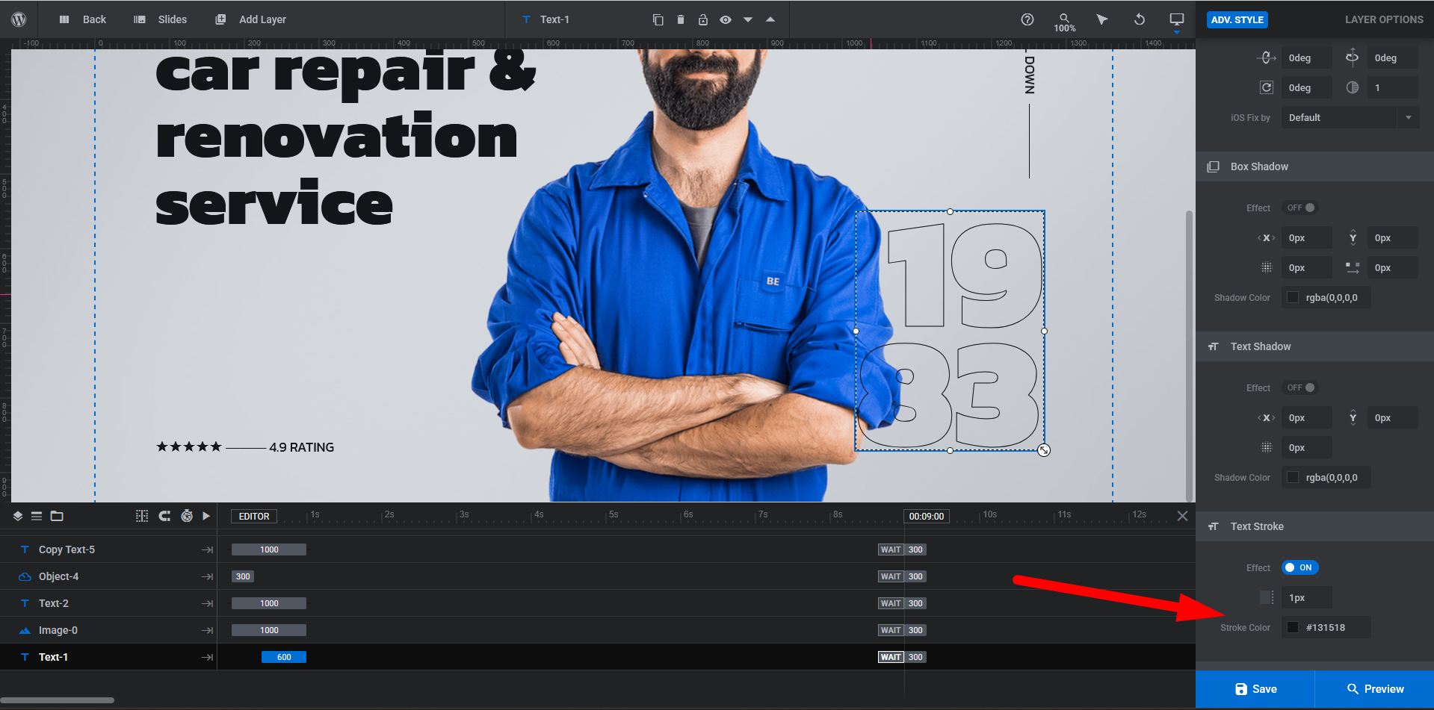The height and width of the screenshot is (710, 1434).
Task: Click the magnet snap icon in timeline
Action: click(164, 516)
